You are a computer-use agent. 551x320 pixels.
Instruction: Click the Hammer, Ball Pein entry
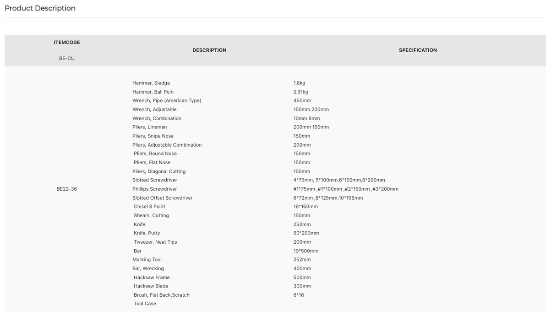click(153, 92)
